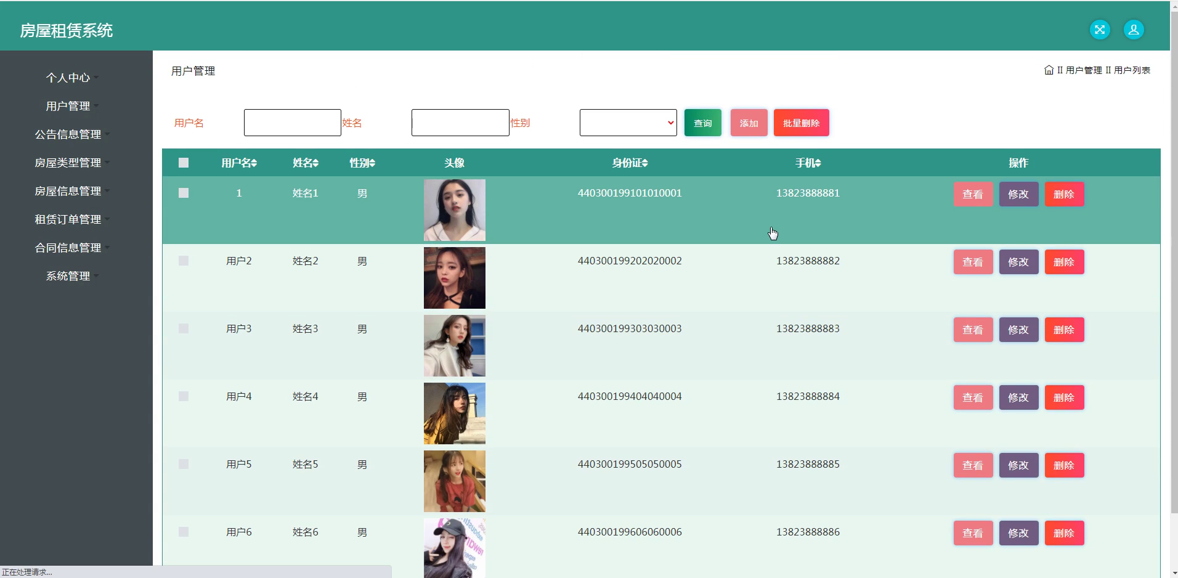The height and width of the screenshot is (578, 1178).
Task: Click the home icon in breadcrumb
Action: coord(1049,70)
